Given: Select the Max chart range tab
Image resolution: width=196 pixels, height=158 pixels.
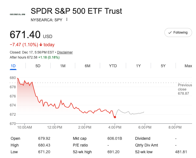Looking at the screenshot, I should (x=188, y=66).
